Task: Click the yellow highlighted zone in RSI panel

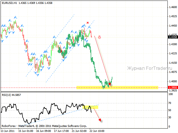Action: (91, 107)
